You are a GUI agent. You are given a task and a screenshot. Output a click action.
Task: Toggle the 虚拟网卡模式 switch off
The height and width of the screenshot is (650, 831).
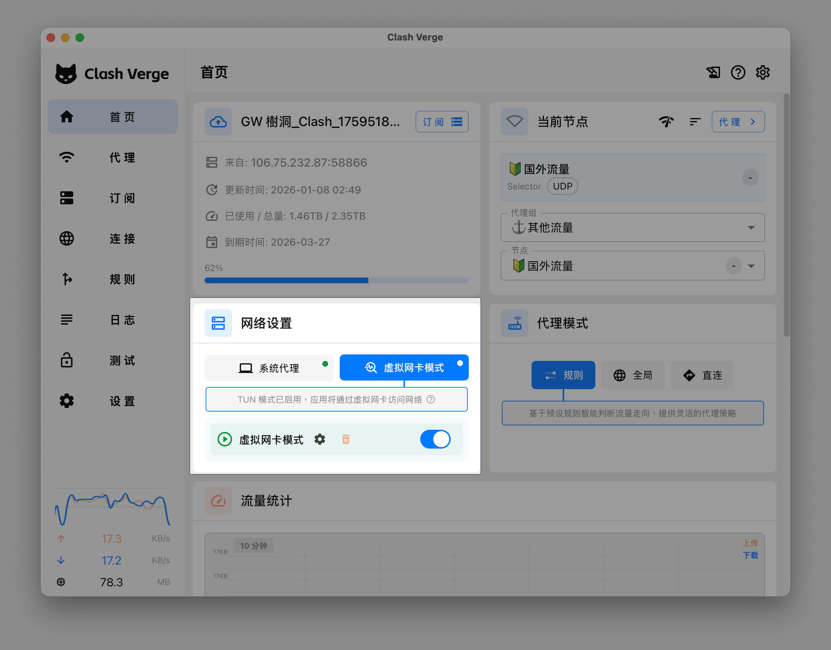(x=435, y=439)
